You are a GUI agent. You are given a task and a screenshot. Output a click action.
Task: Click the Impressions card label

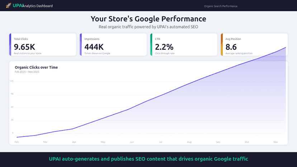[92, 39]
